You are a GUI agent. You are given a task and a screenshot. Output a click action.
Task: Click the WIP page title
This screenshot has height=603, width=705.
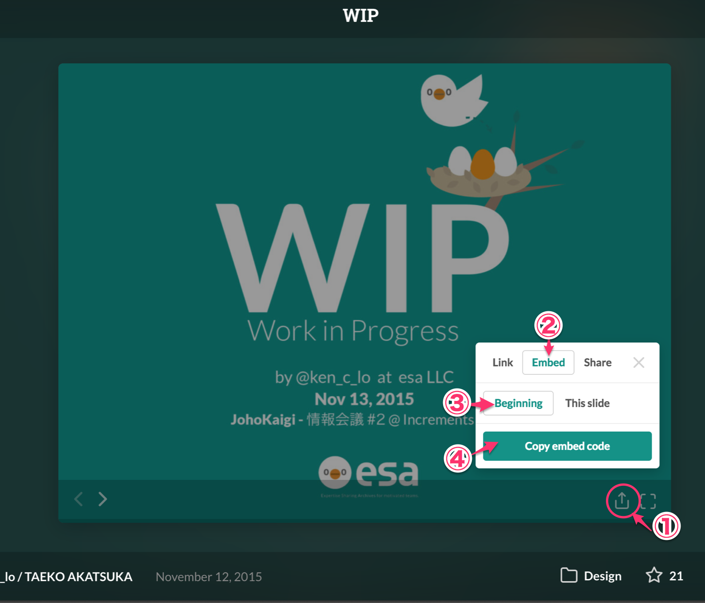(x=360, y=16)
